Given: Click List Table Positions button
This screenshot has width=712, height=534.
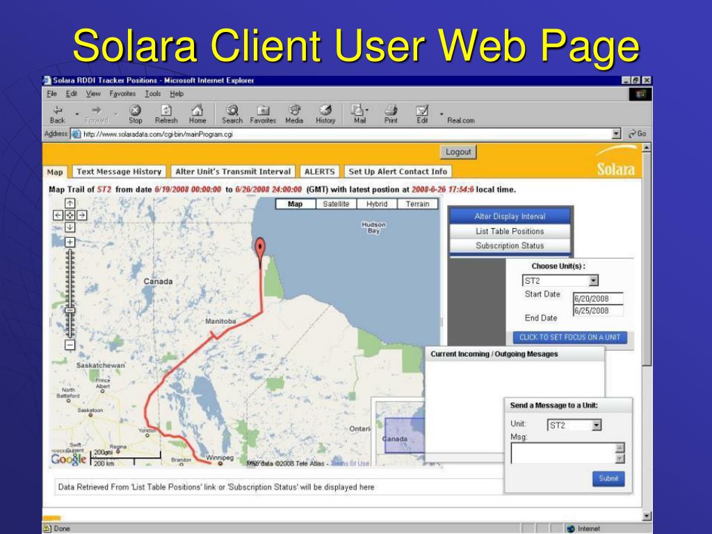Looking at the screenshot, I should tap(510, 231).
